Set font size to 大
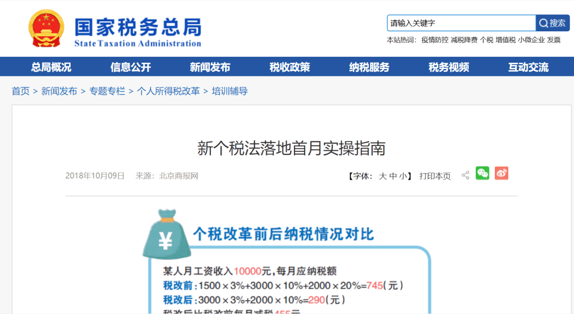The image size is (574, 314). (383, 176)
